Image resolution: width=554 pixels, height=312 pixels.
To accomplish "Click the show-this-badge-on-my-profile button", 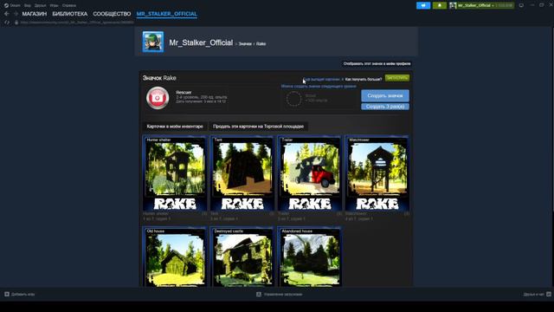I will (377, 63).
